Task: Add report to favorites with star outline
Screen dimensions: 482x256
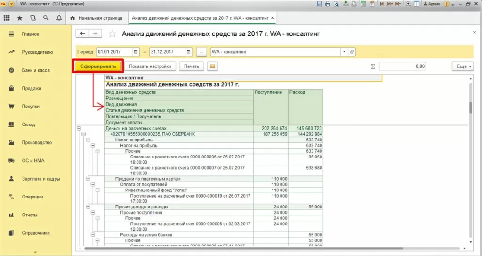Action: coord(112,34)
